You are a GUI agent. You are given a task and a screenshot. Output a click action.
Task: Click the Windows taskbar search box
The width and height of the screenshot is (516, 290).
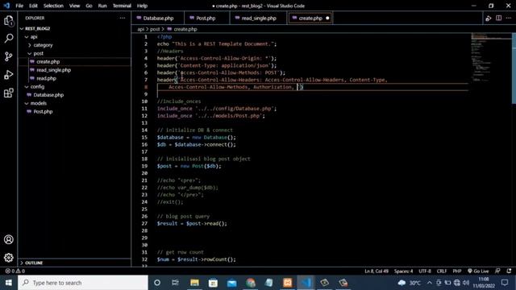tap(83, 283)
